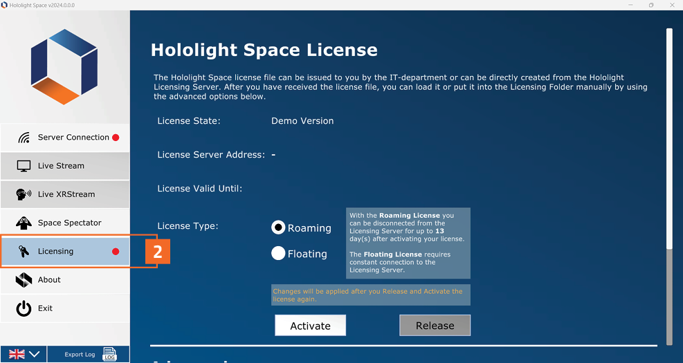The height and width of the screenshot is (363, 683).
Task: Click the Live XRStream headset icon
Action: tap(24, 194)
